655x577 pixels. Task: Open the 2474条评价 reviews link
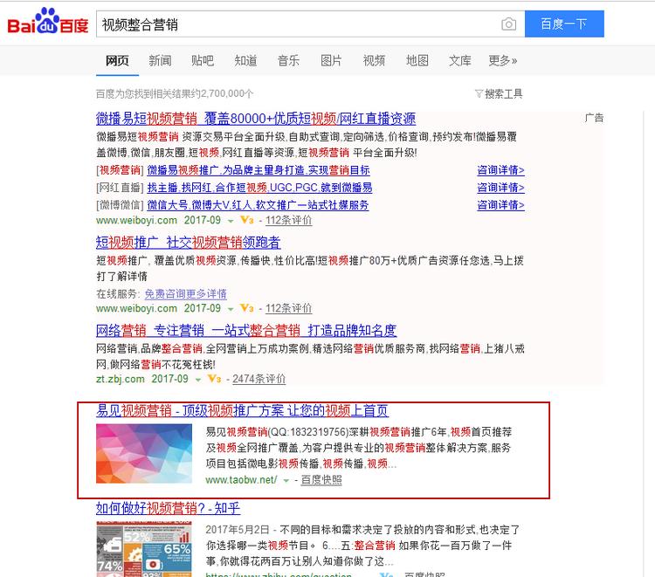pos(259,379)
